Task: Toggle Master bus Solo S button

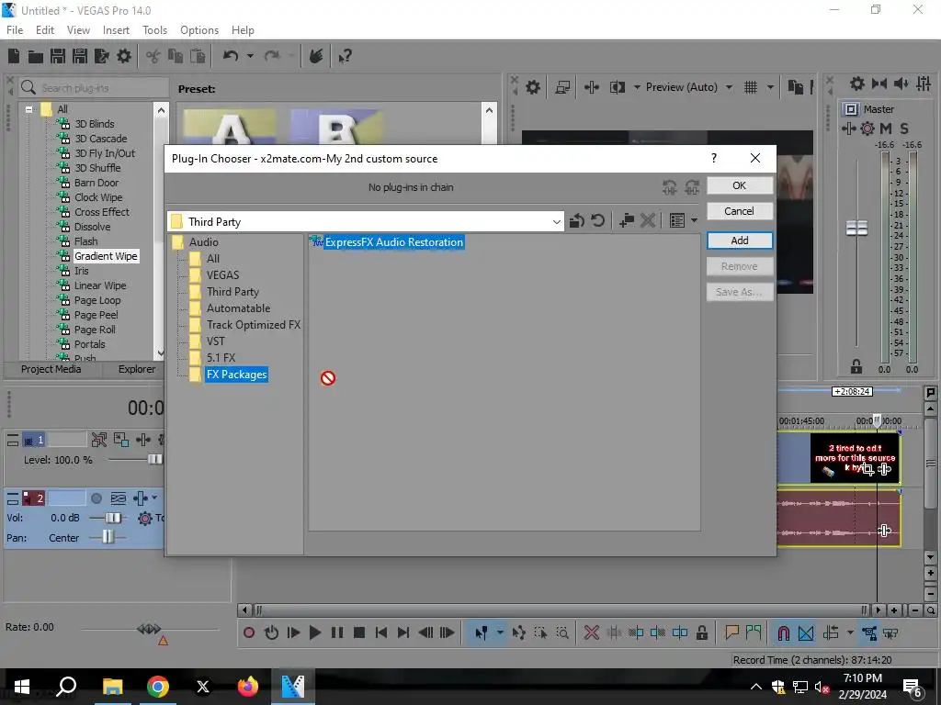Action: tap(904, 129)
